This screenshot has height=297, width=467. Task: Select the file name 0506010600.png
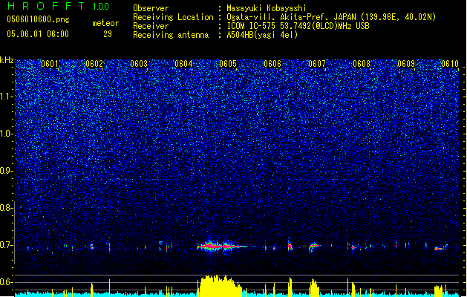pyautogui.click(x=38, y=19)
